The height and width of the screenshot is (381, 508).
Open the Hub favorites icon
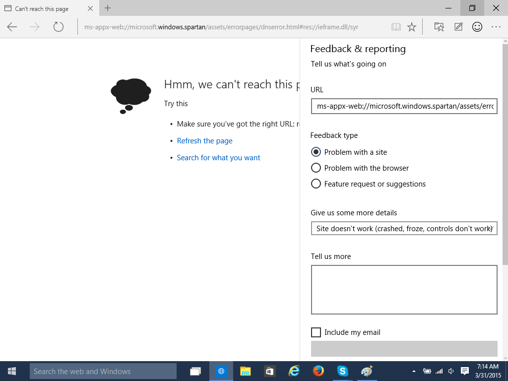pyautogui.click(x=439, y=27)
